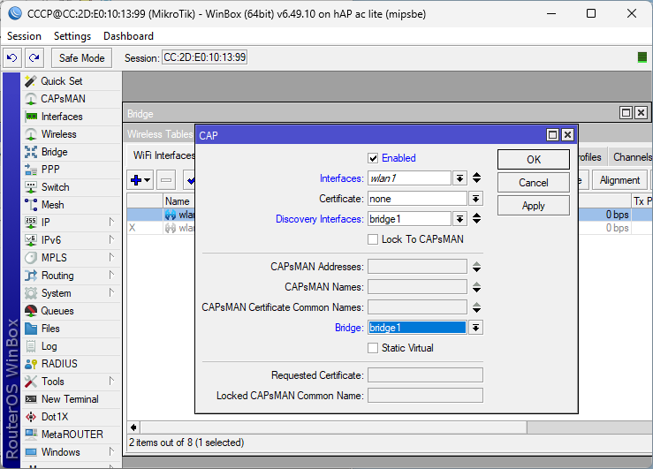The image size is (653, 469).
Task: Launch New Terminal icon
Action: point(31,399)
